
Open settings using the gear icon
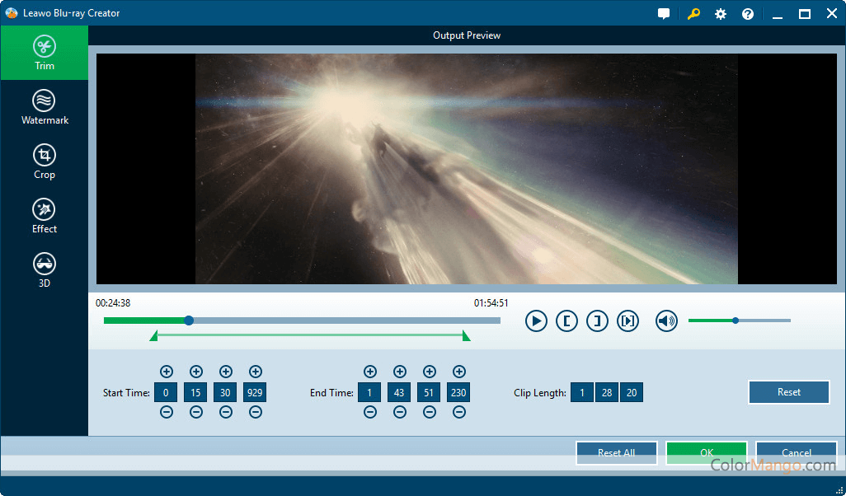(721, 14)
